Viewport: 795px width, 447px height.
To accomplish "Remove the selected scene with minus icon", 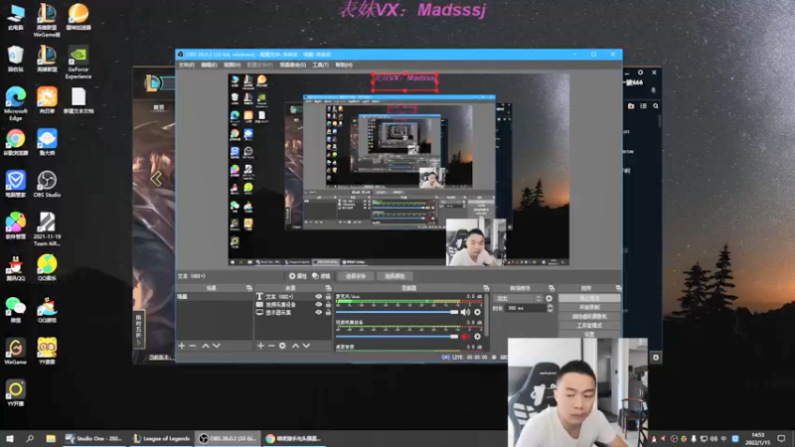I will pos(193,346).
